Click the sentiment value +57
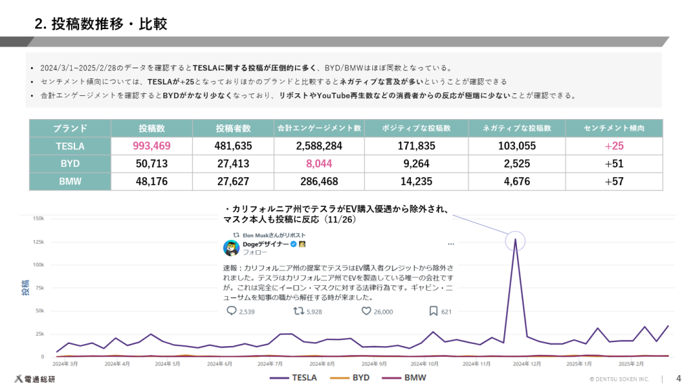The image size is (693, 388). [x=614, y=181]
